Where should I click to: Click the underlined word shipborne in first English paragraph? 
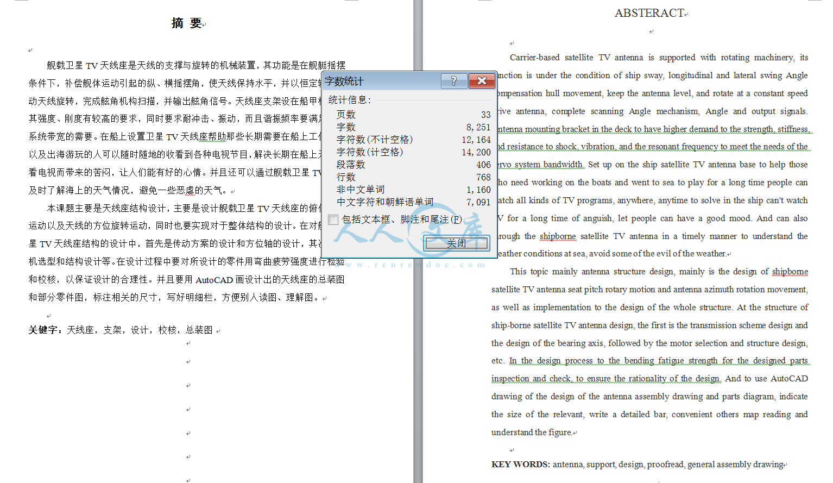558,236
